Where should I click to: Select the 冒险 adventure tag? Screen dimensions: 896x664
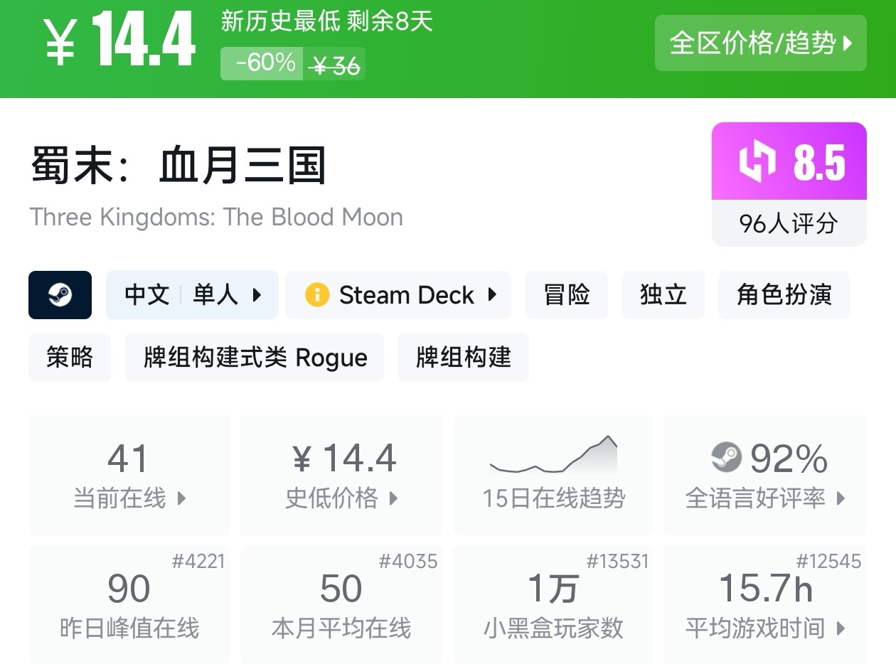(567, 295)
